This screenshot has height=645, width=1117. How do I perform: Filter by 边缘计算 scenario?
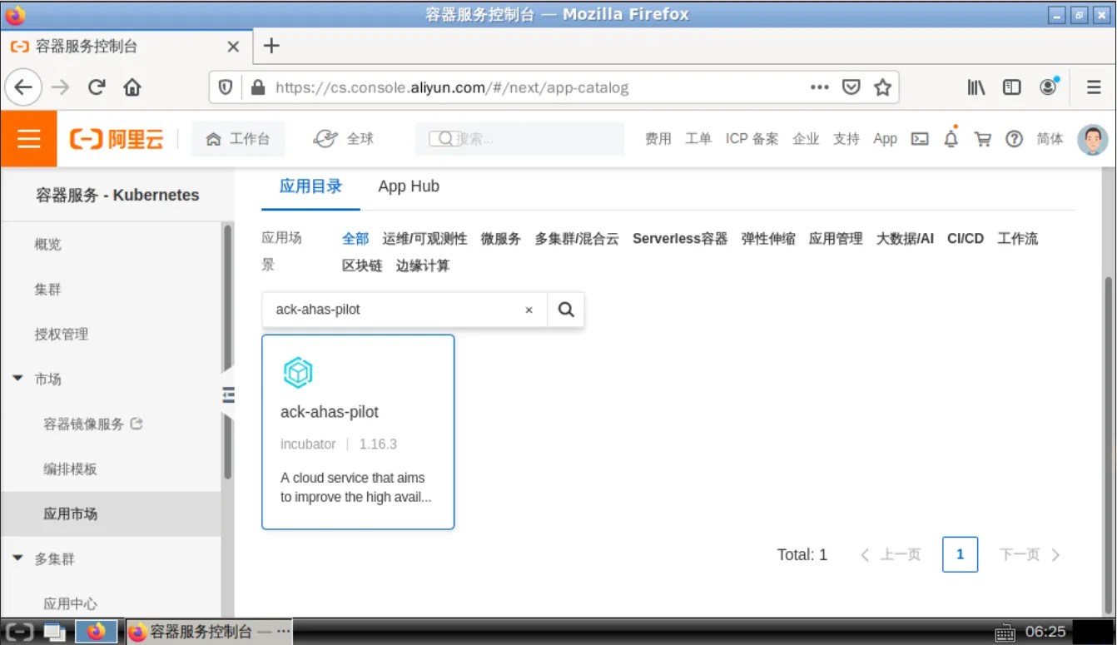point(423,266)
